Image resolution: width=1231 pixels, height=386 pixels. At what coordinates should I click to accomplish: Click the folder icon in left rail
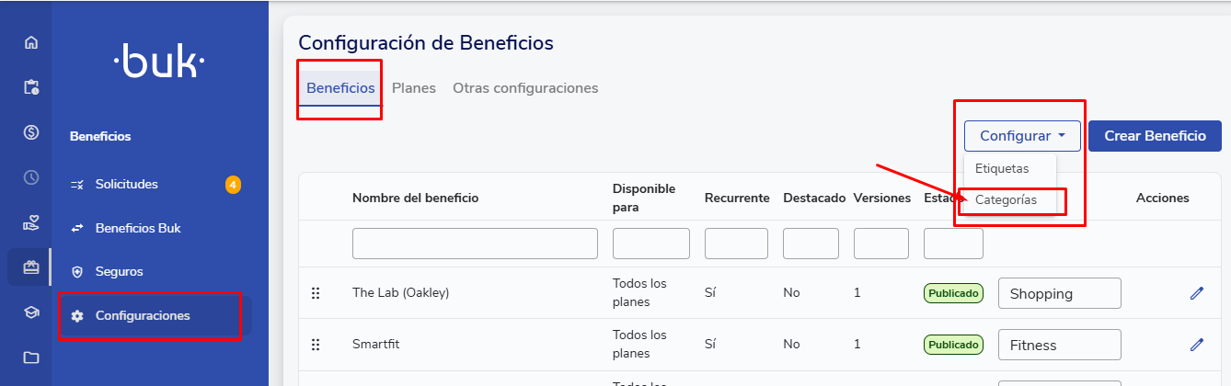31,358
